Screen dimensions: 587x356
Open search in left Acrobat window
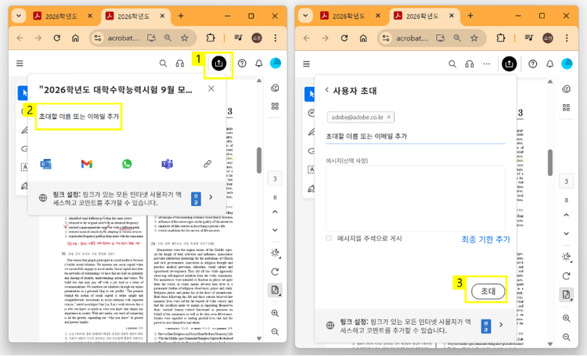pos(163,63)
